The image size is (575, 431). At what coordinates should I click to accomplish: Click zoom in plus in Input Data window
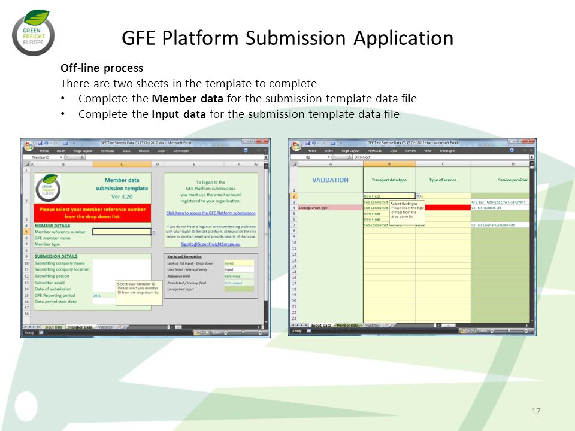(526, 330)
